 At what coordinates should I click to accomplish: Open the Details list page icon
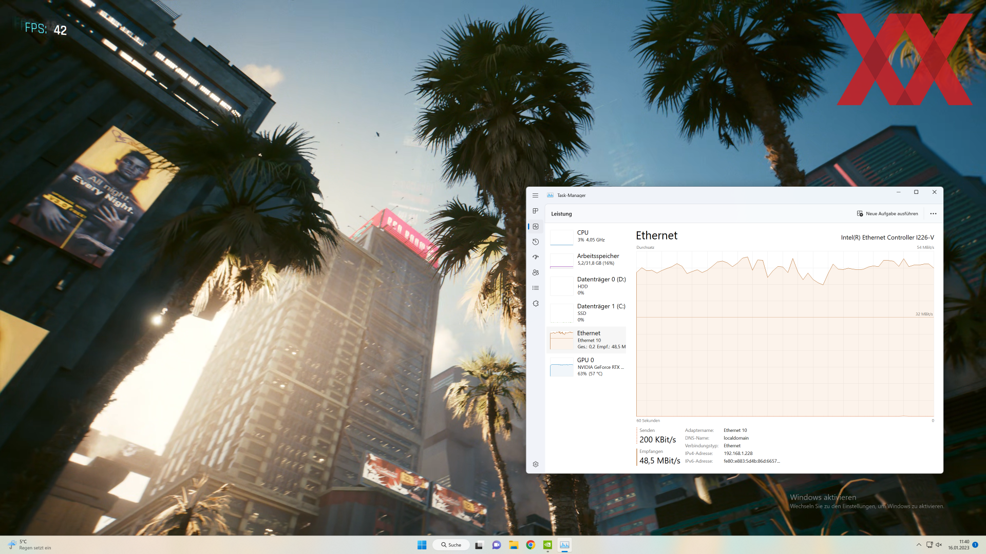pos(536,288)
